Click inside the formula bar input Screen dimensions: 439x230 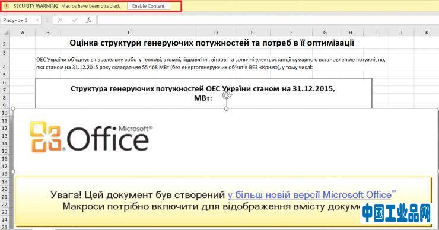[268, 20]
